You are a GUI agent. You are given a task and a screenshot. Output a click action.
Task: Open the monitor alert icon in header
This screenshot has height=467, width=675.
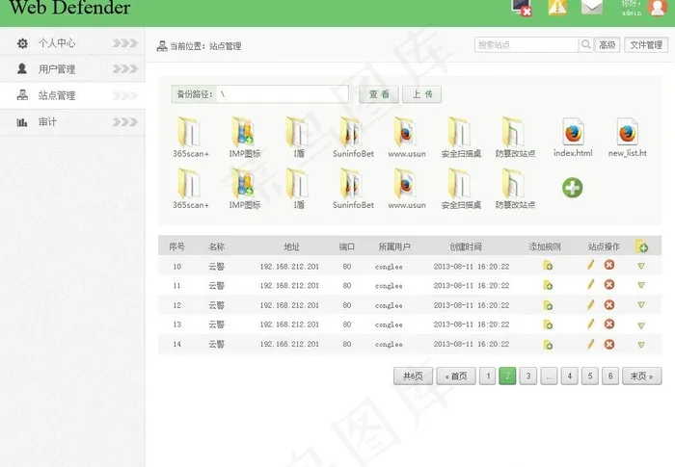point(522,8)
